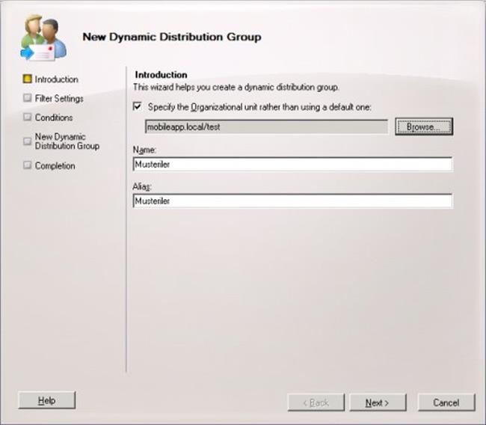Viewport: 486px width, 425px height.
Task: Cancel the wizard
Action: pos(446,403)
